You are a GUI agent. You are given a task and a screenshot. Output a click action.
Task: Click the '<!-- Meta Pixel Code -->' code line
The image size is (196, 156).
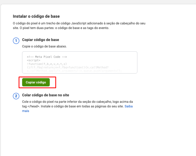click(x=47, y=57)
